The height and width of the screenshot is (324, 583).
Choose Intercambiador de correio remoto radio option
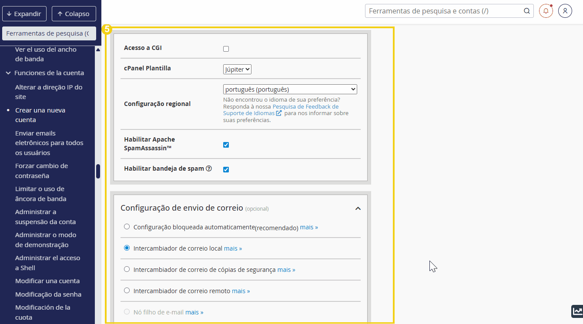(x=127, y=291)
